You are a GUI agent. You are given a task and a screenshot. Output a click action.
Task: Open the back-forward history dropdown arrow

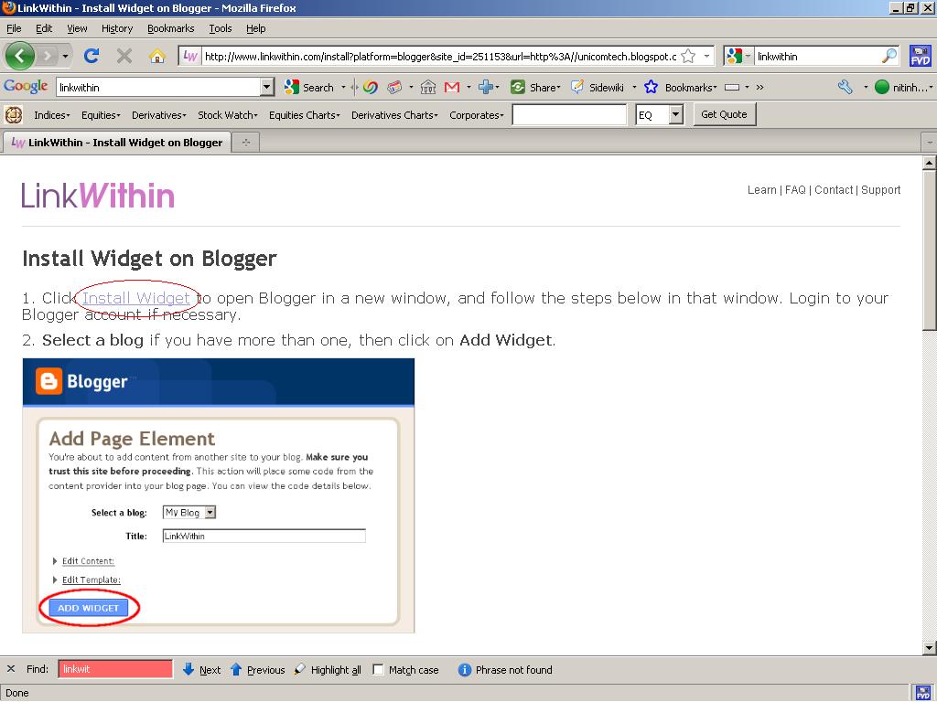[x=65, y=57]
